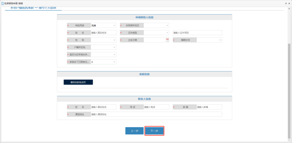Select a value in 性别 dropdown
292x143 pixels.
pos(103,40)
